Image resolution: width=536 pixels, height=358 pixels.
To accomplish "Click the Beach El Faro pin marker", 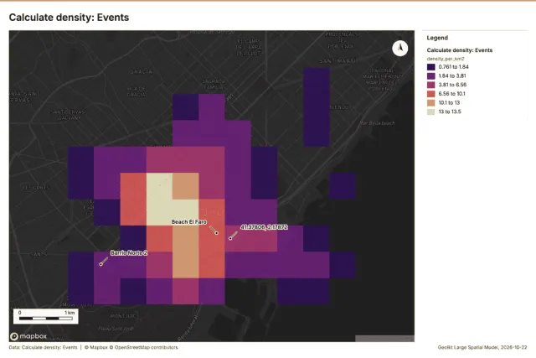I will point(216,233).
